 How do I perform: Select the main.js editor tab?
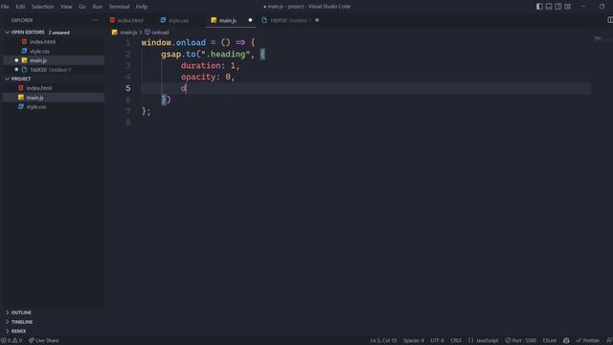click(x=228, y=20)
